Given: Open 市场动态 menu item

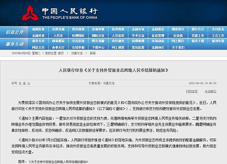Looking at the screenshot, I should [x=158, y=41].
